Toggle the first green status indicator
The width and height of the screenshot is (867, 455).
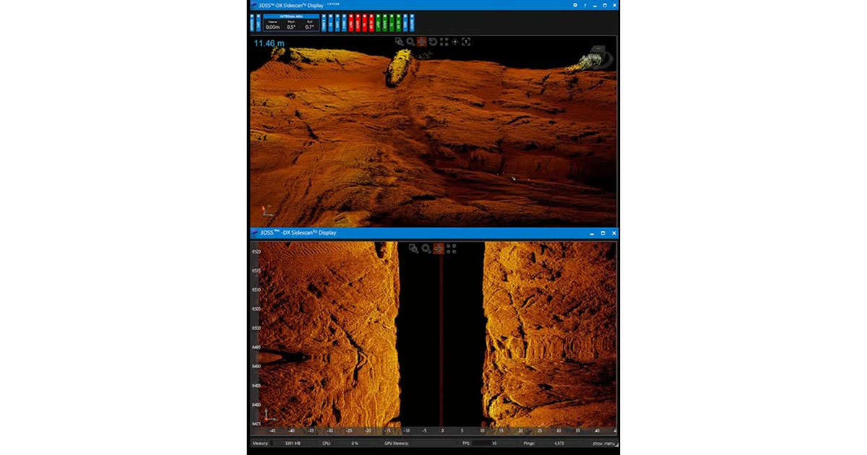pos(378,22)
